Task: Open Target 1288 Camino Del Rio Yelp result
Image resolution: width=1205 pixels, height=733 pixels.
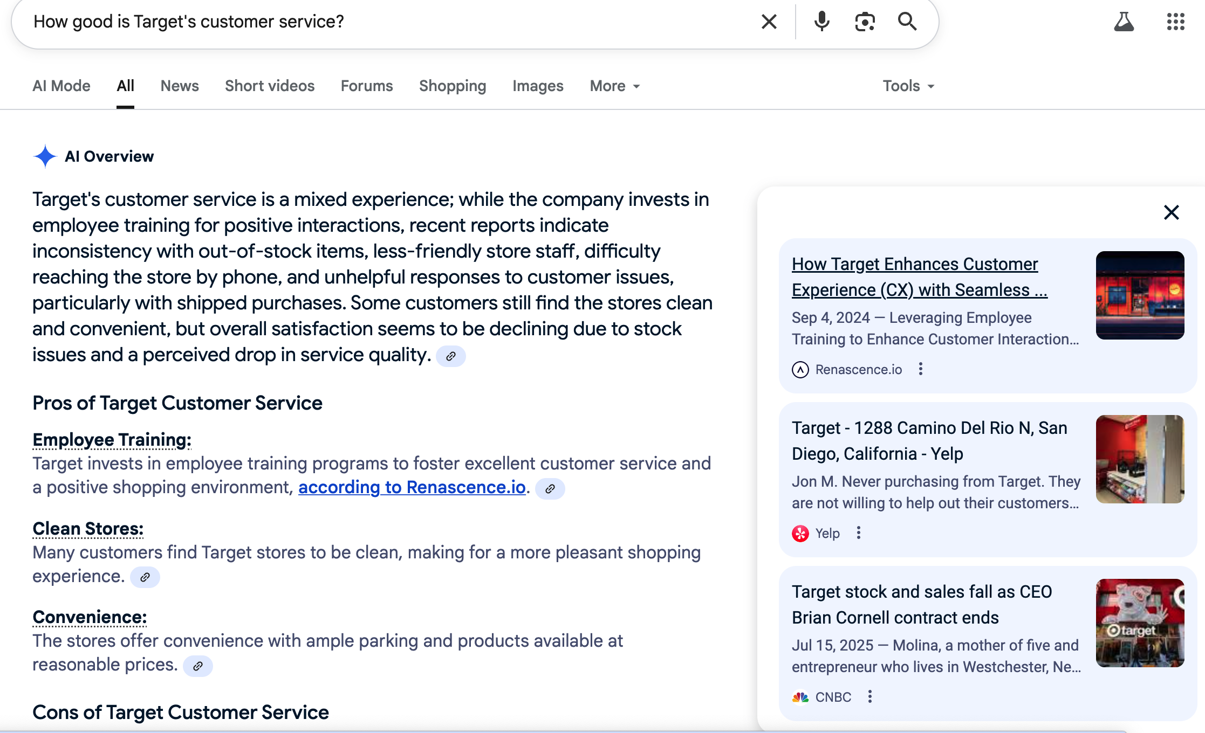Action: (929, 441)
